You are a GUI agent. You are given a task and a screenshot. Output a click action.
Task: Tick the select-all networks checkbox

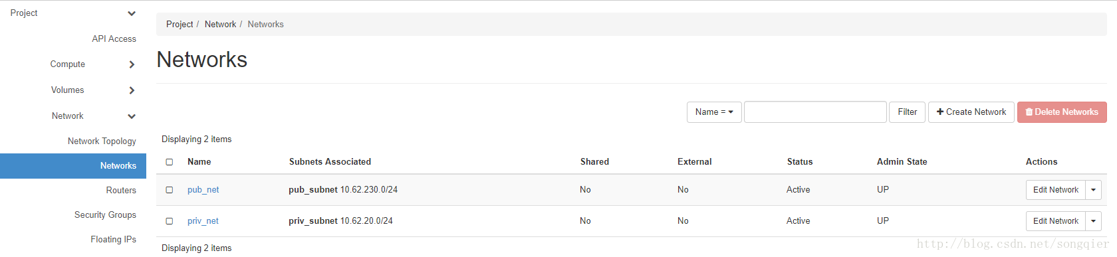[x=170, y=162]
